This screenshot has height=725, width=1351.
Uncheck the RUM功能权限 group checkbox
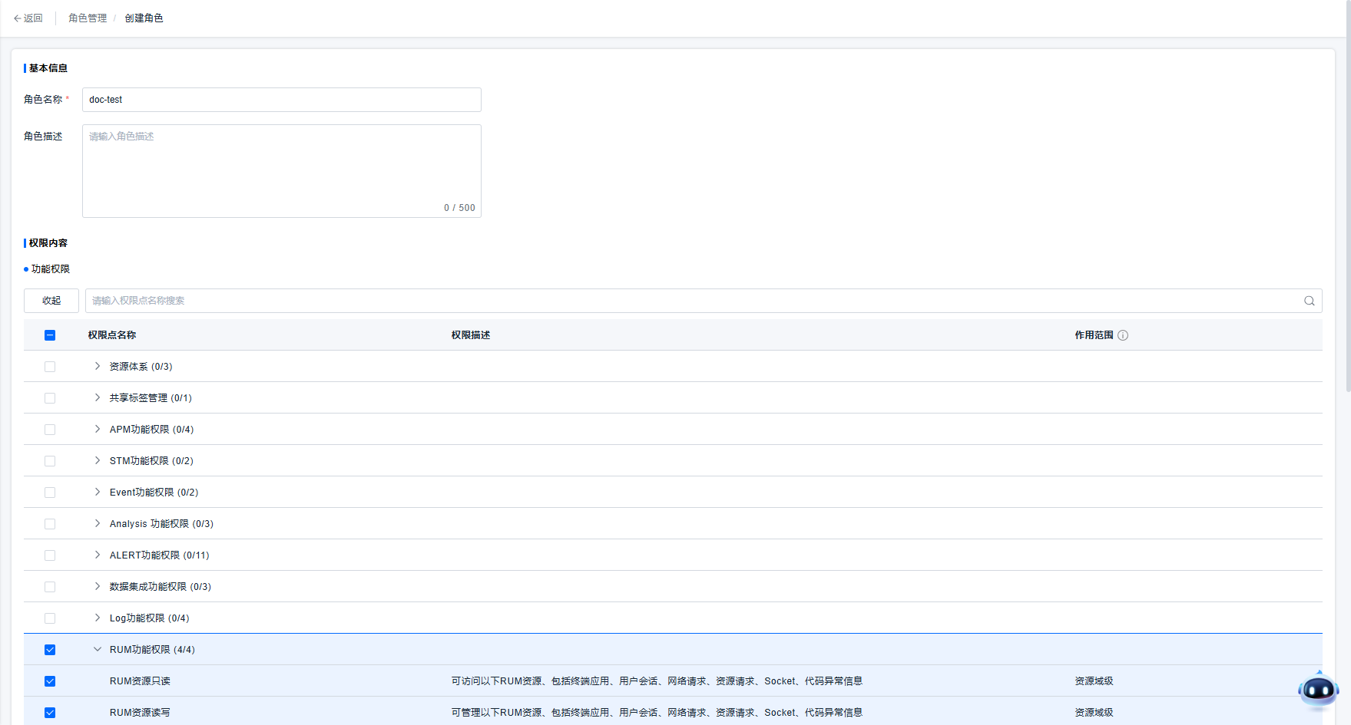click(50, 650)
